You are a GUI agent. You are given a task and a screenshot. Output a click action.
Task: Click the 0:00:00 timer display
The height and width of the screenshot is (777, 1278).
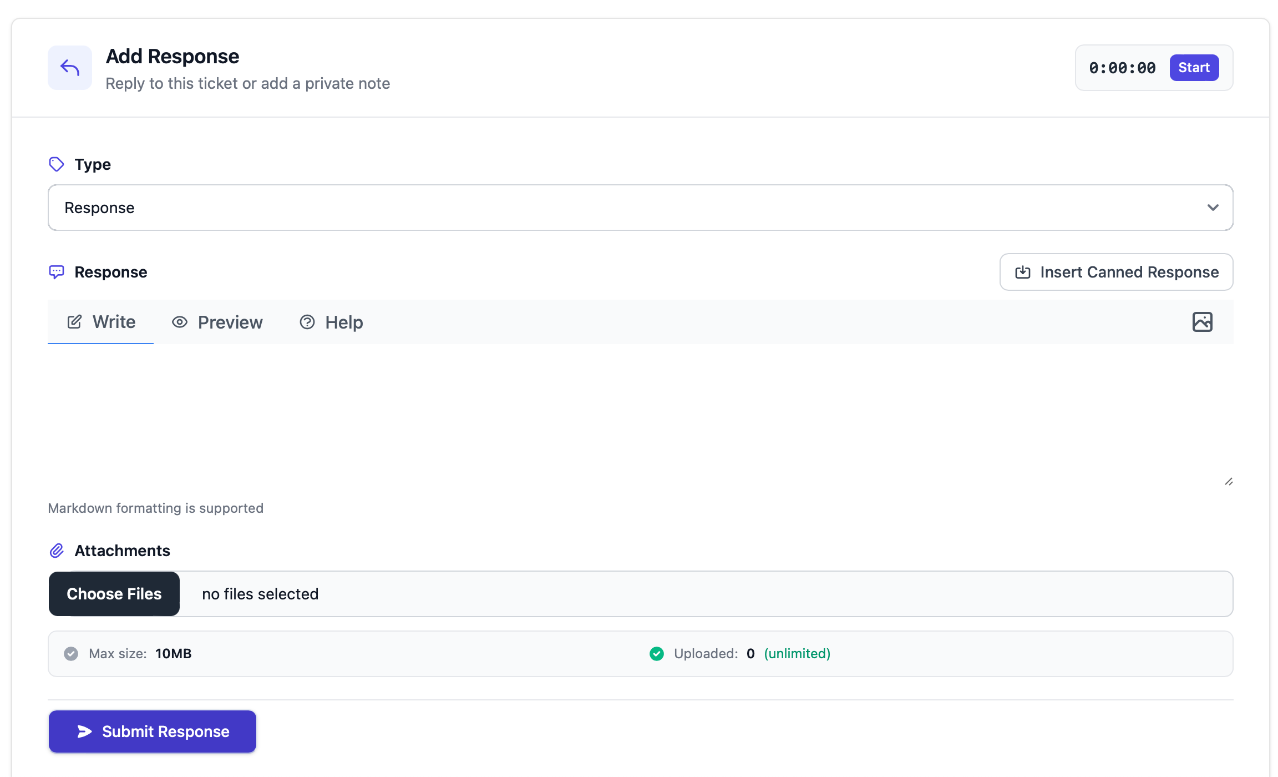click(x=1122, y=68)
